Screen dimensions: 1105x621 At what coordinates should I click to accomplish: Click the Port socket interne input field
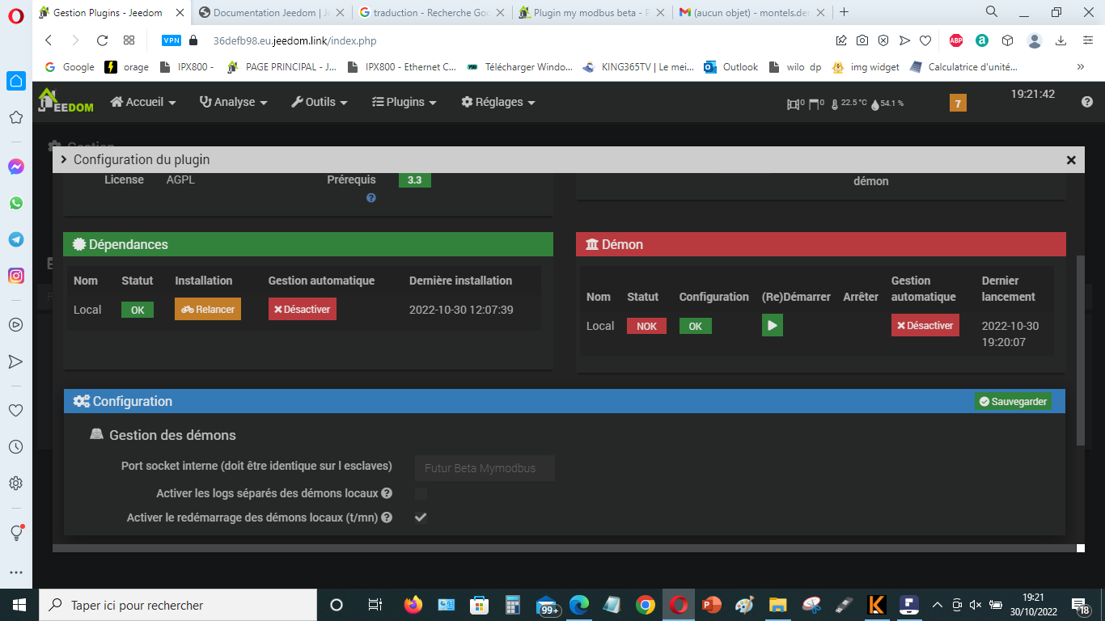point(485,468)
